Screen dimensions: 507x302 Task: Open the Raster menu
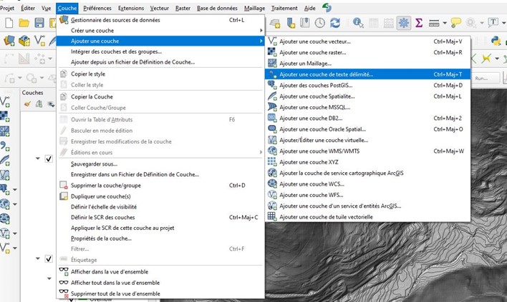coord(183,8)
